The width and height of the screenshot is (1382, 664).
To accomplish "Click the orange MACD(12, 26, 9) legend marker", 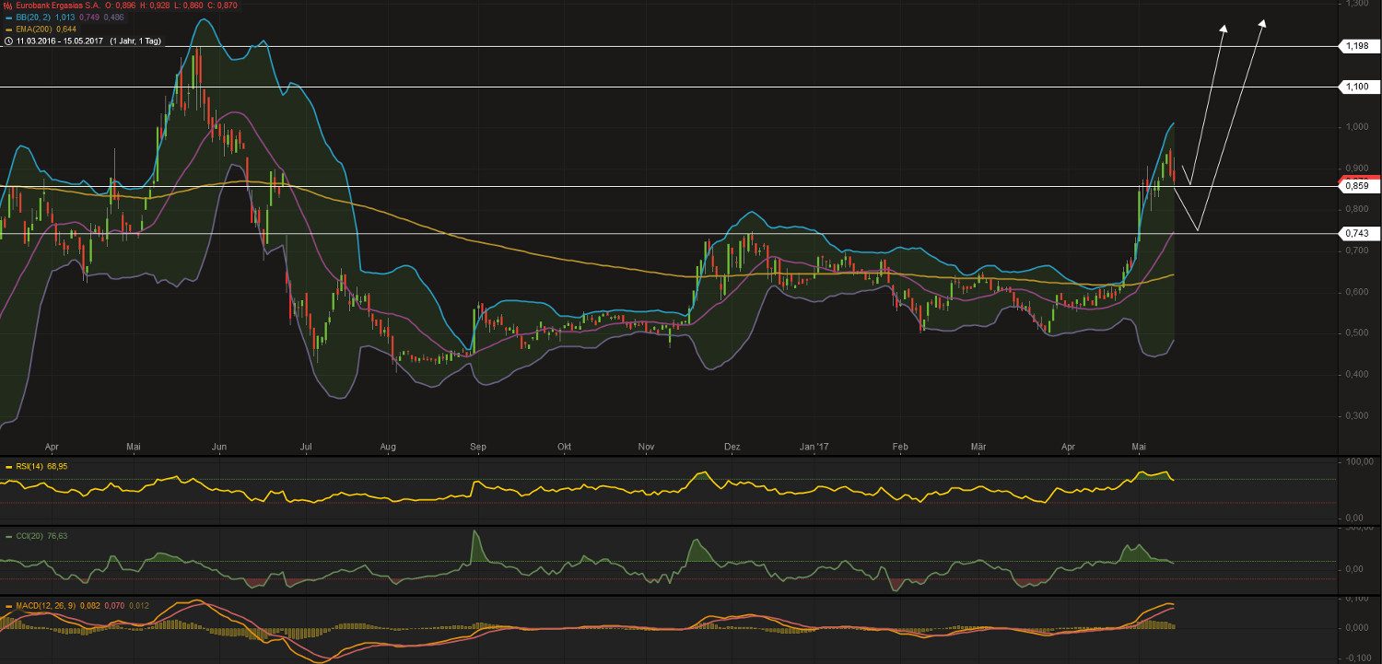I will click(x=8, y=606).
